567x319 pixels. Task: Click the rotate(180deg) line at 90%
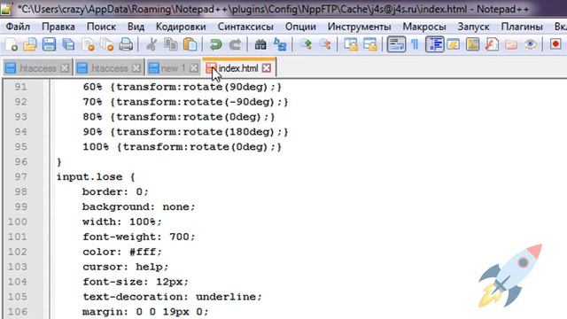pos(185,132)
